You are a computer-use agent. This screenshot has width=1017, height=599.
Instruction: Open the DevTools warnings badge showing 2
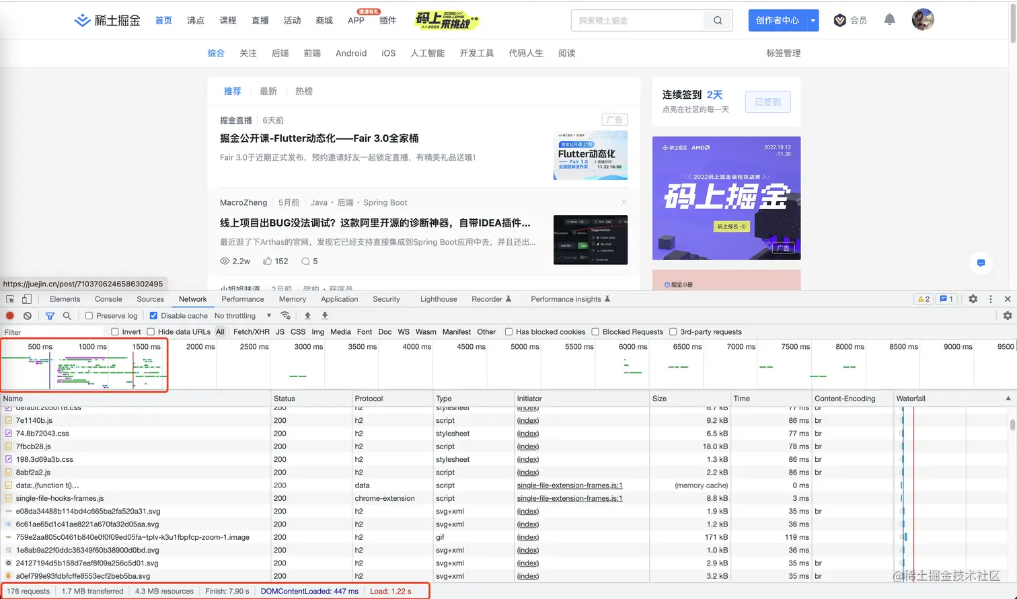[x=924, y=299]
